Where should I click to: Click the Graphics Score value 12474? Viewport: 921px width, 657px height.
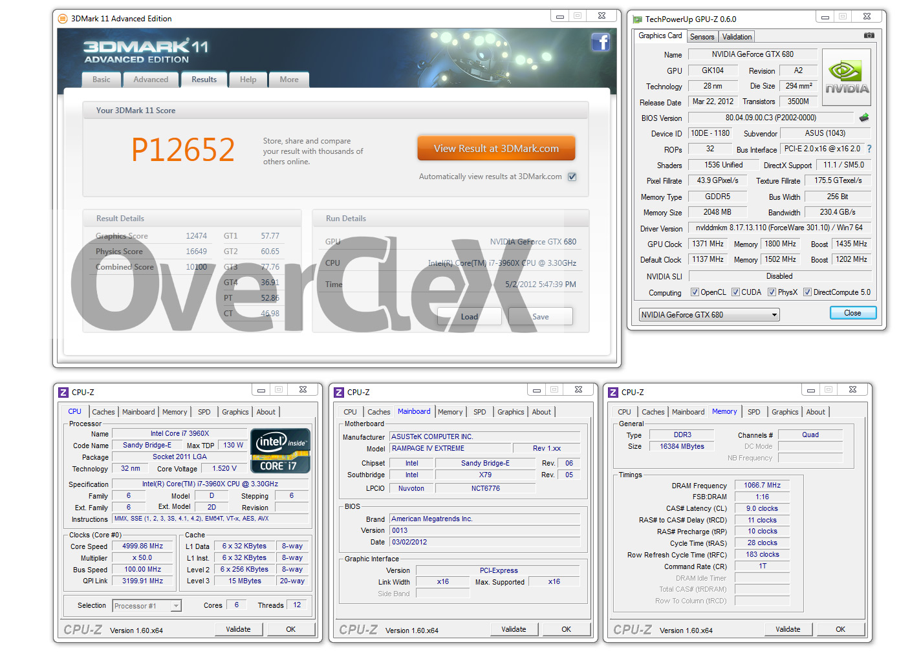coord(197,236)
